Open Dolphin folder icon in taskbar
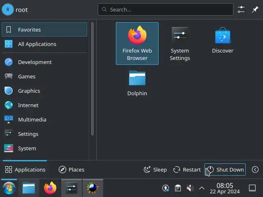263x197 pixels. click(x=29, y=188)
